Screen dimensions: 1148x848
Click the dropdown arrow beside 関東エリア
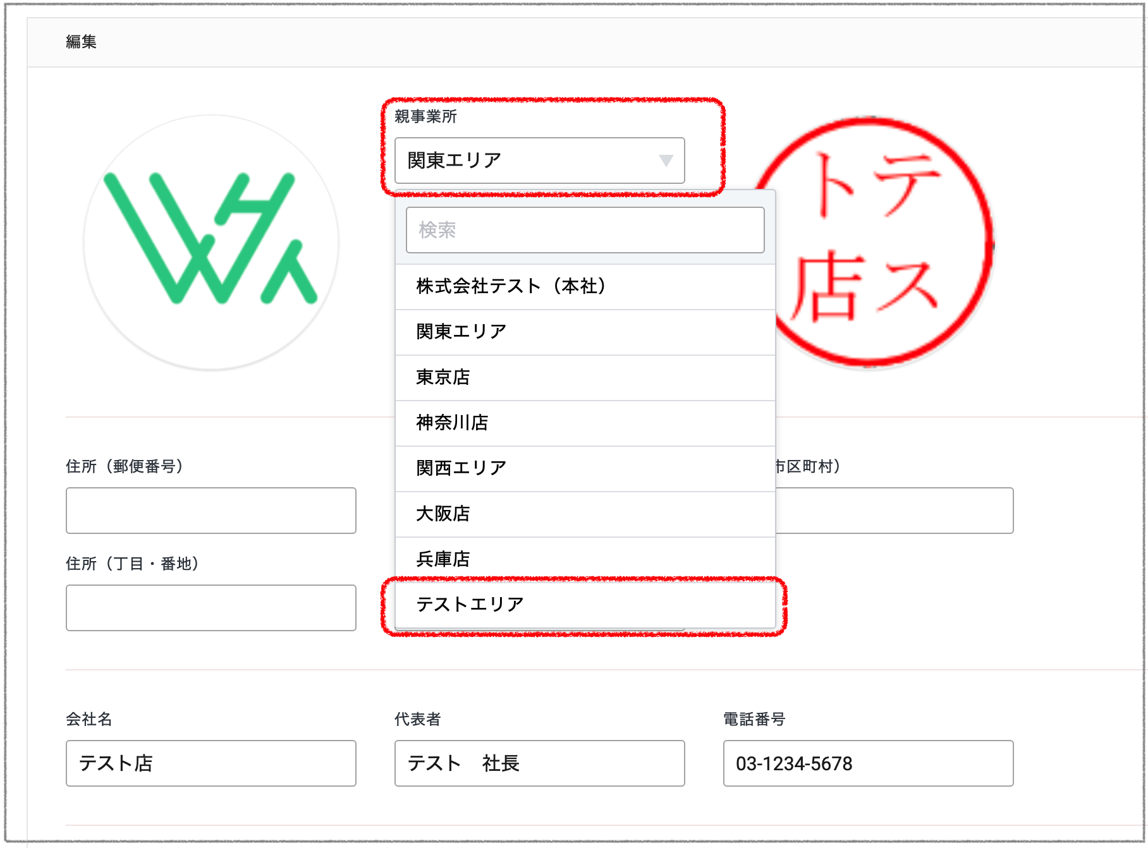click(x=666, y=161)
